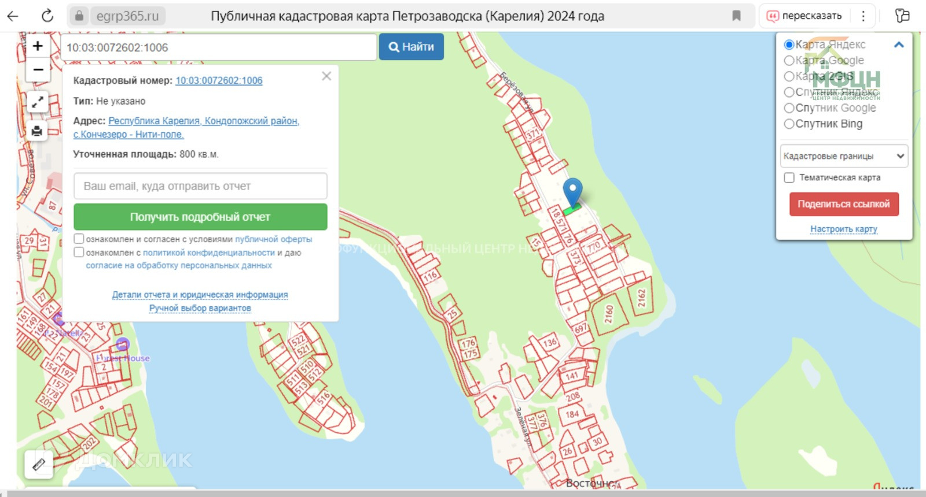The height and width of the screenshot is (497, 926).
Task: Open the Ручной выбор вариантов link
Action: click(x=200, y=308)
